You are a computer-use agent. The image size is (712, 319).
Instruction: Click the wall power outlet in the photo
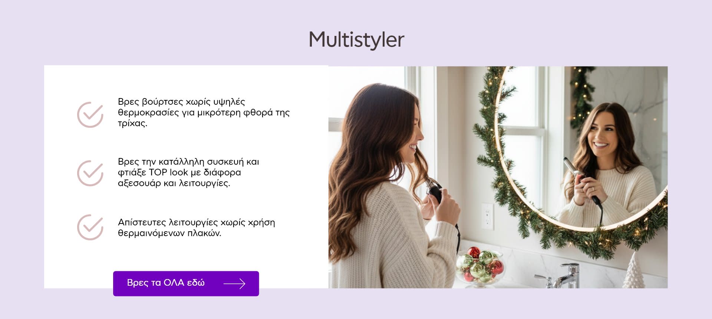coord(487,216)
